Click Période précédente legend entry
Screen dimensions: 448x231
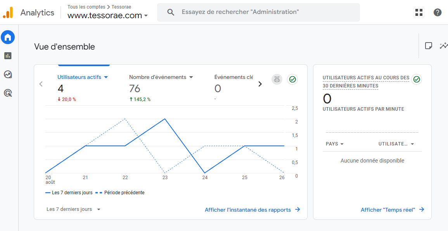(120, 193)
